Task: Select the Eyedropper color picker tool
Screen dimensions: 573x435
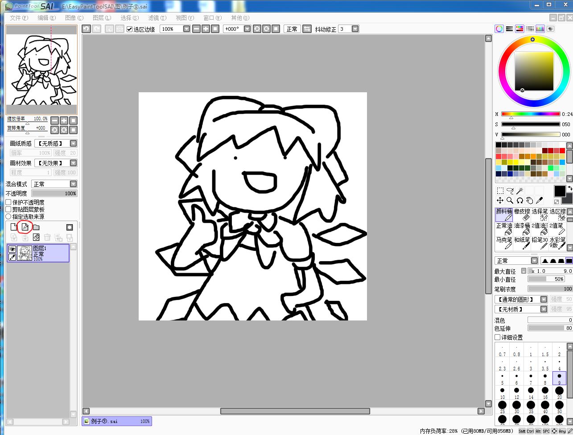Action: tap(539, 201)
